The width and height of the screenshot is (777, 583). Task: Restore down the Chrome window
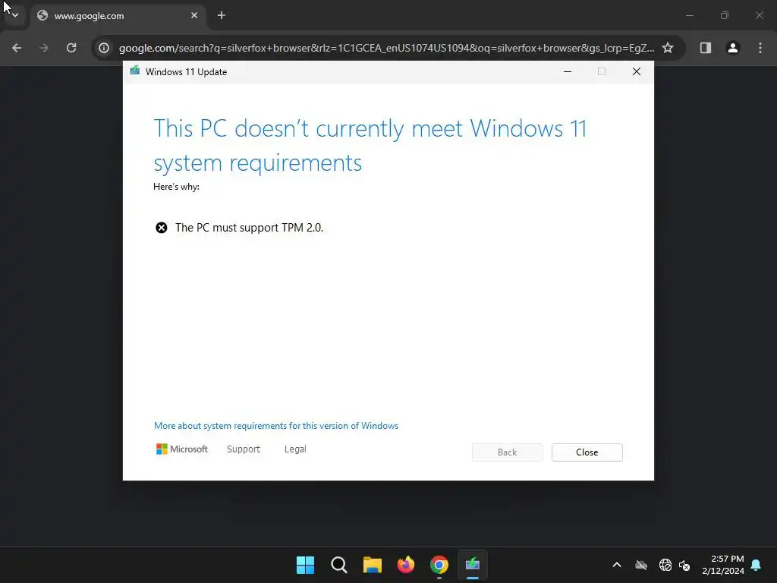coord(725,15)
